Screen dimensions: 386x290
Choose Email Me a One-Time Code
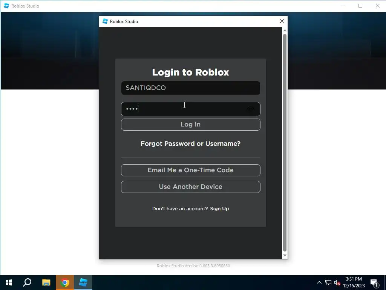[190, 170]
